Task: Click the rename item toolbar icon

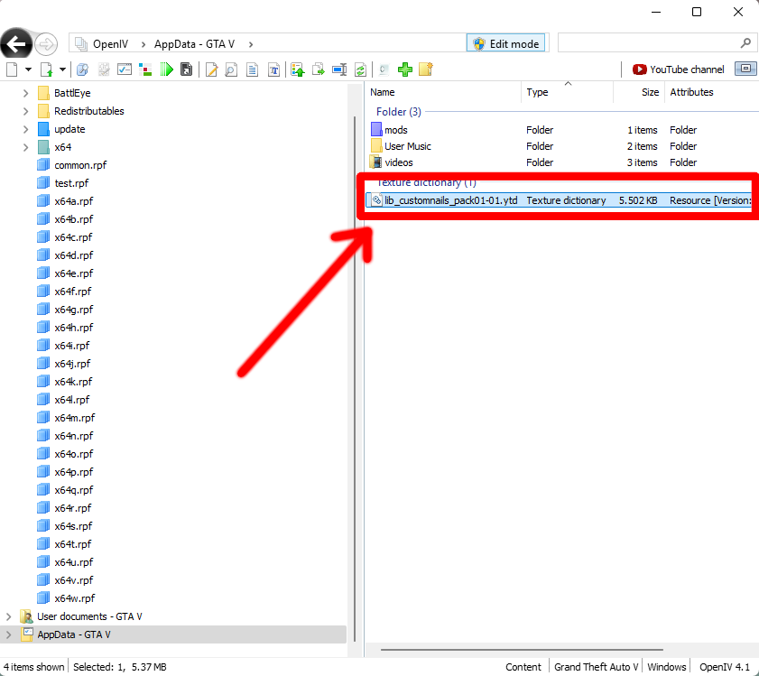Action: coord(339,69)
